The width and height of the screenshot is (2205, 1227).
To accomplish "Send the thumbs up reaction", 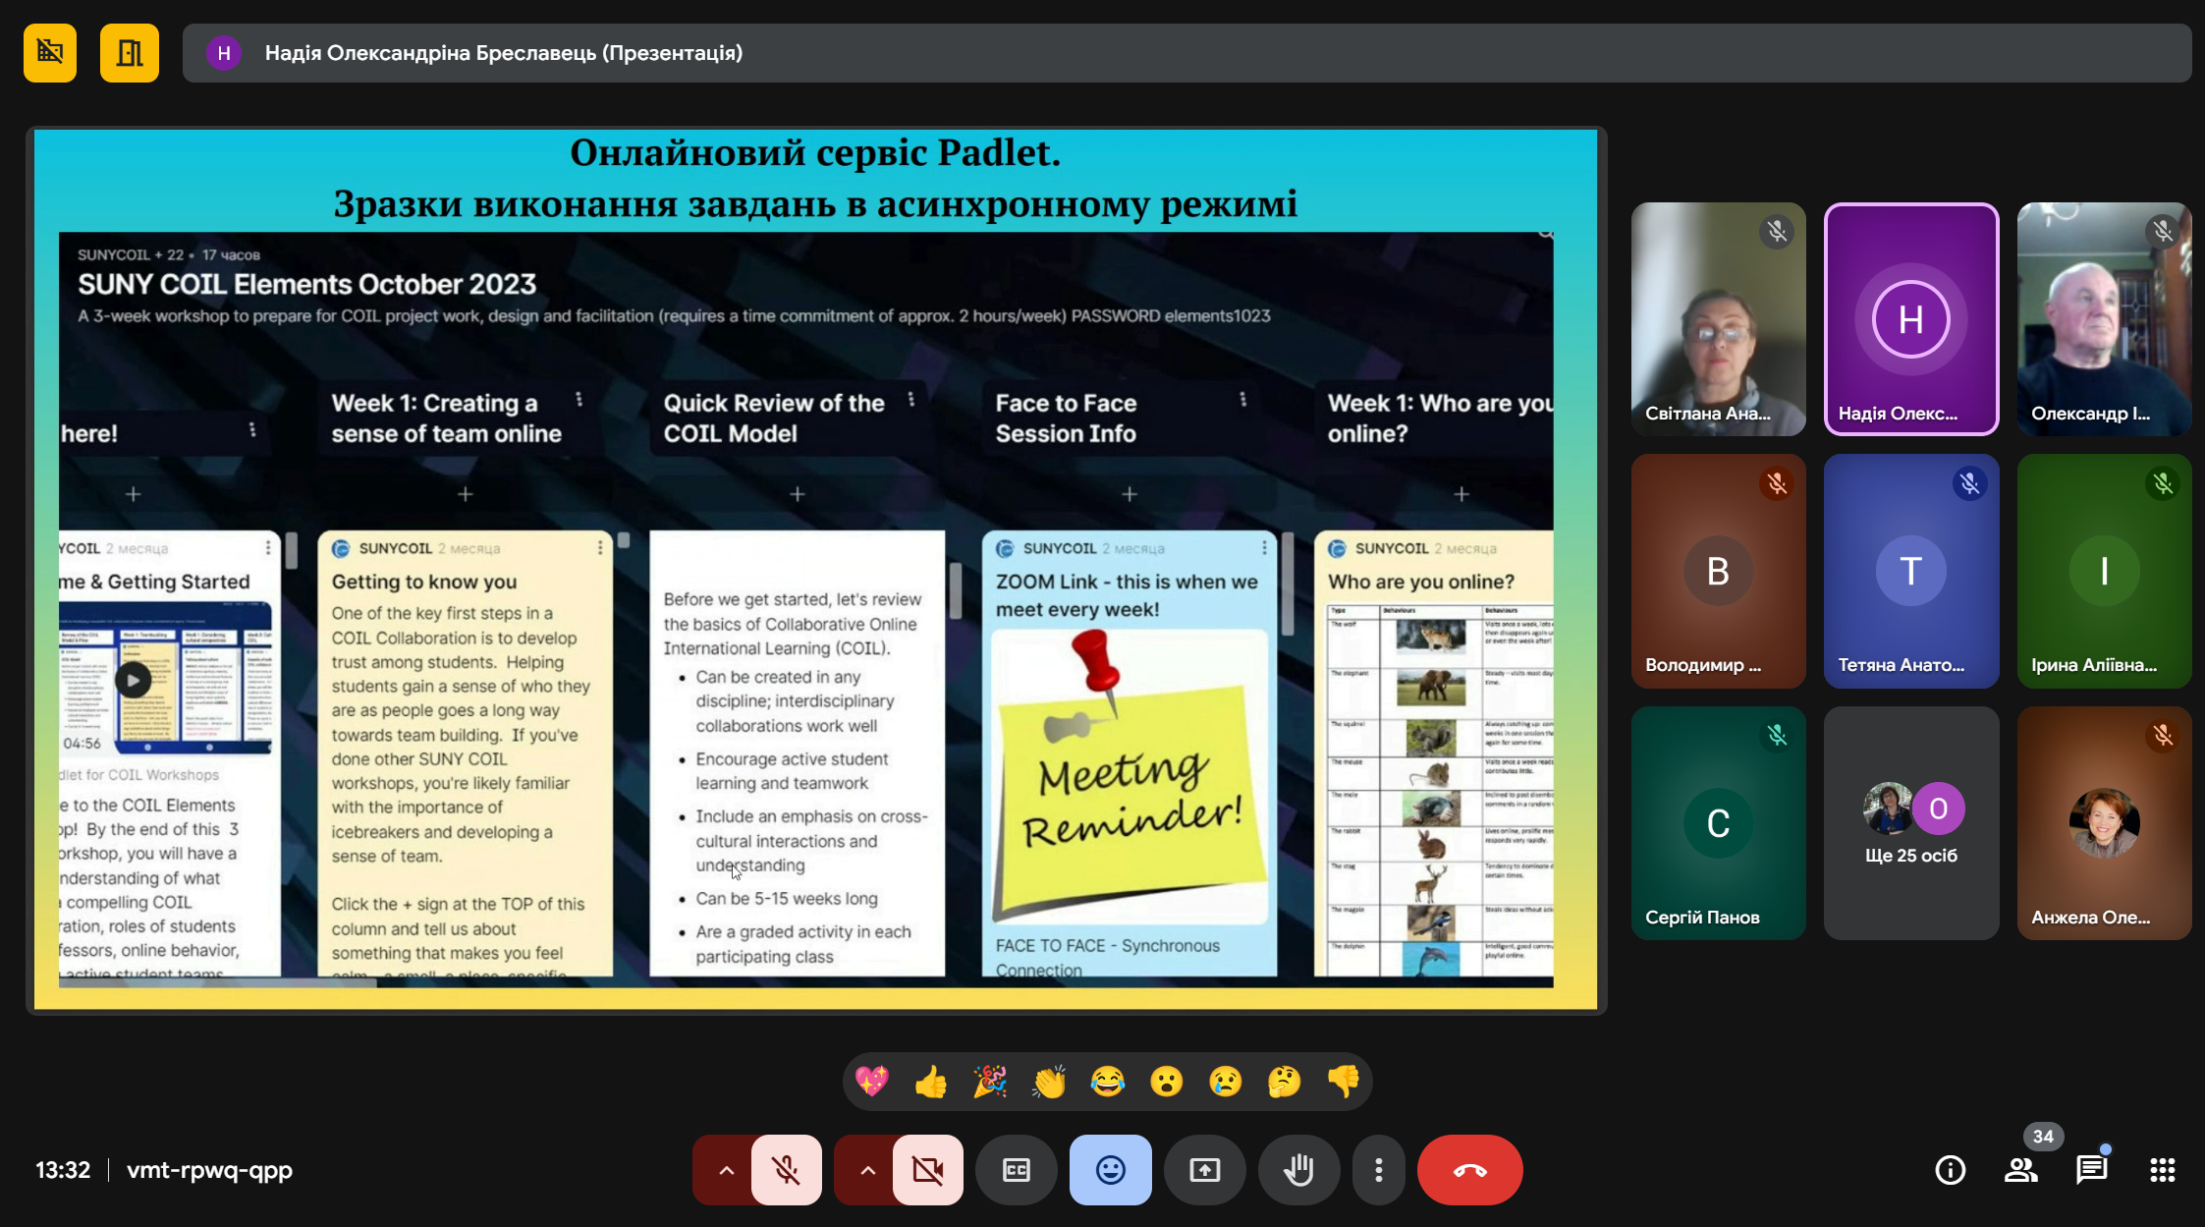I will [x=930, y=1082].
